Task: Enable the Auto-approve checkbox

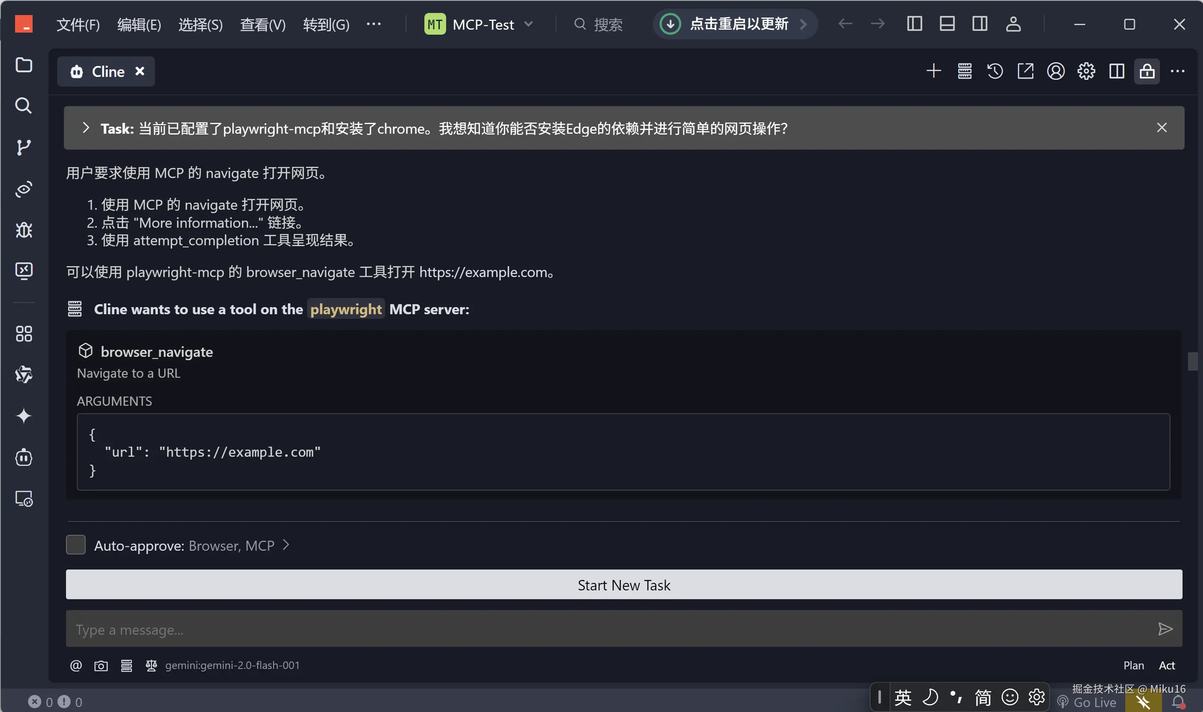Action: pos(76,545)
